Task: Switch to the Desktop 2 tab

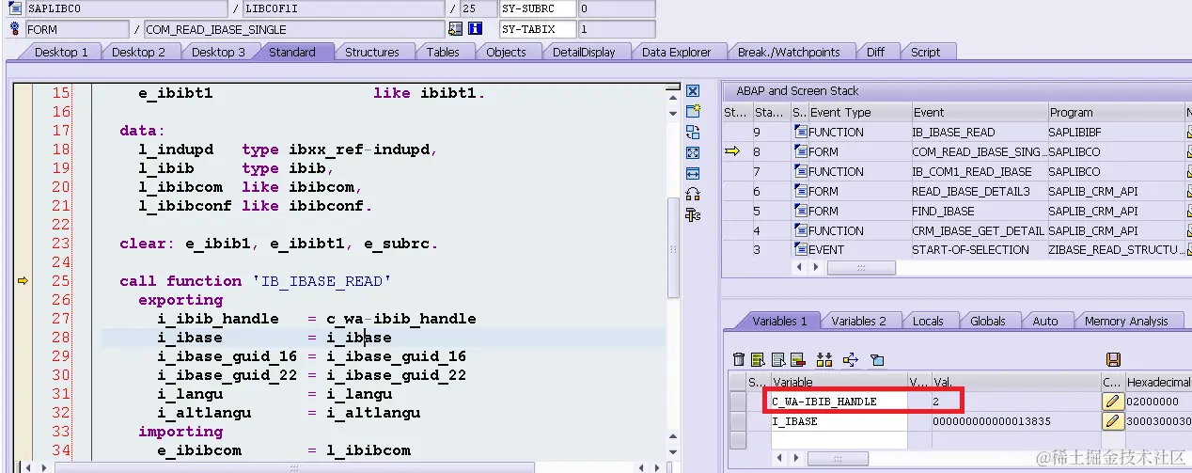Action: (139, 53)
